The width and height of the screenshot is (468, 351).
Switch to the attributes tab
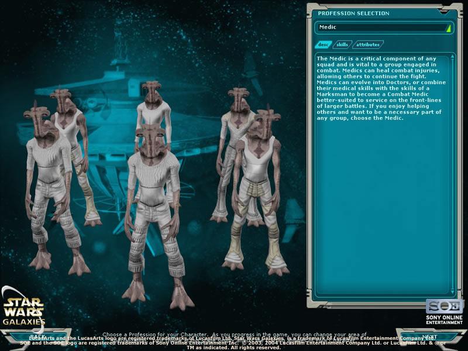click(x=368, y=44)
